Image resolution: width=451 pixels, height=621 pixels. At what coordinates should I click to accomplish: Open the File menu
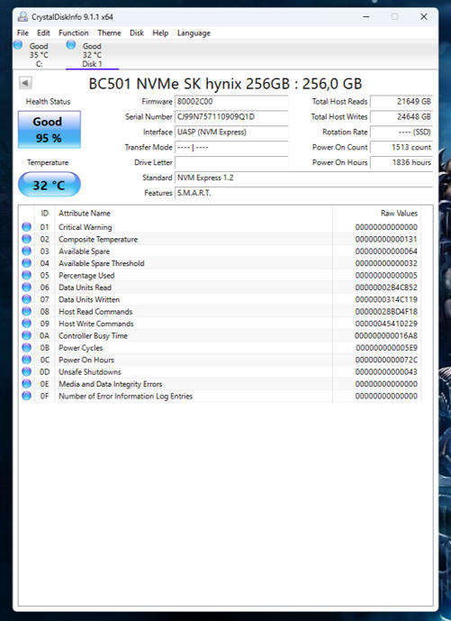coord(23,32)
